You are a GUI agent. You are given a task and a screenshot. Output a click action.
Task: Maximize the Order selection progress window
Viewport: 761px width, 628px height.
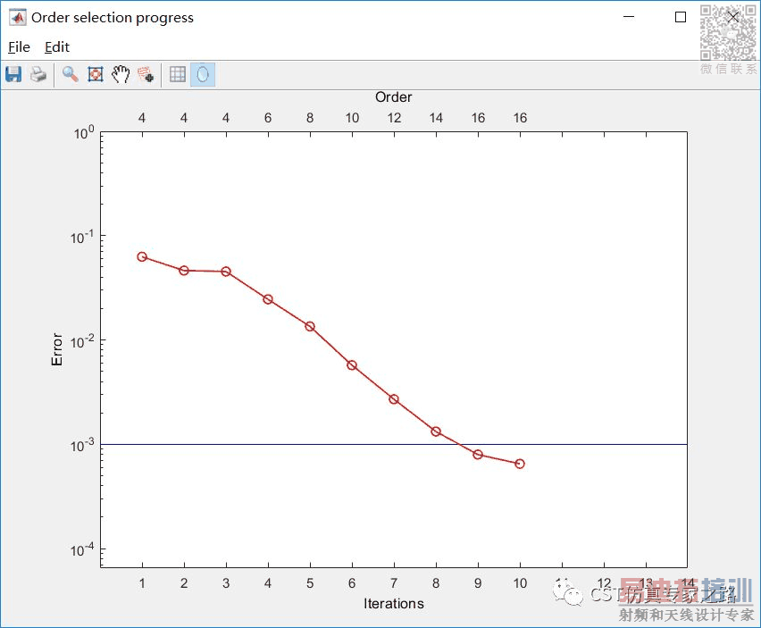[681, 17]
